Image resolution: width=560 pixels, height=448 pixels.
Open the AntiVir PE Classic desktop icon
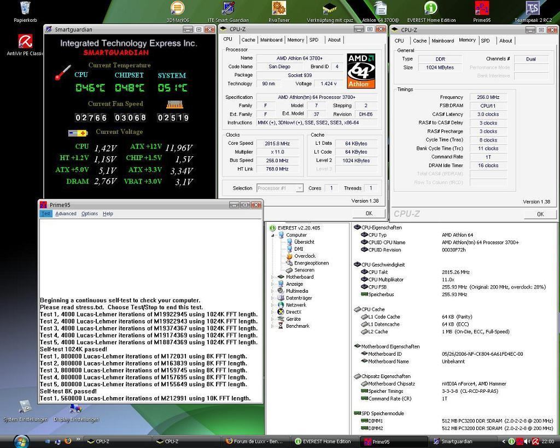(x=25, y=45)
